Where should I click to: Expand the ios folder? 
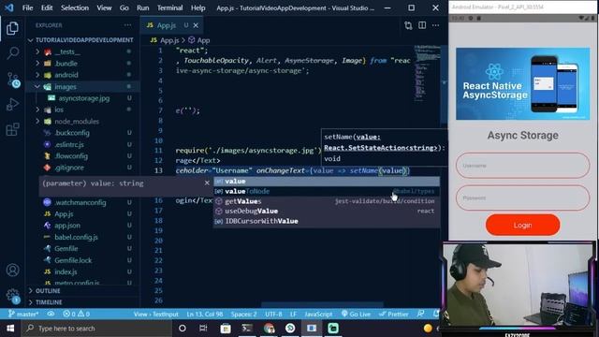[37, 110]
